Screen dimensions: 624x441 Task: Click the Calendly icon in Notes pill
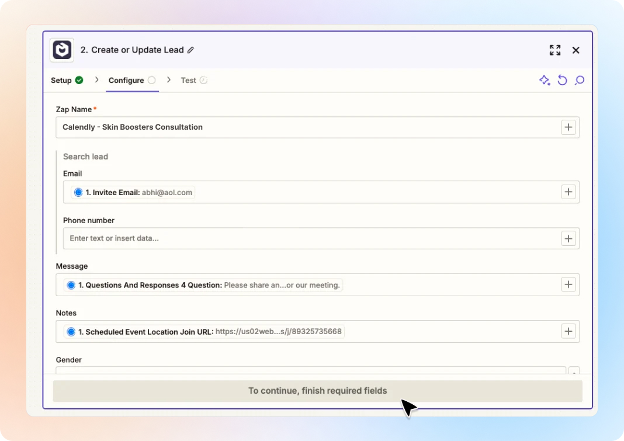[x=71, y=332]
